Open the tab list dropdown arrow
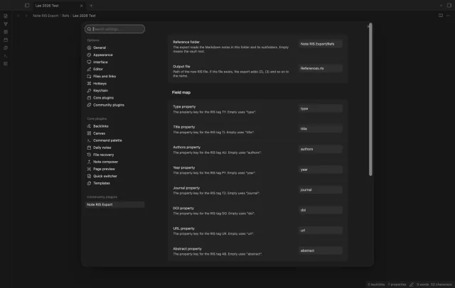Screen dimensions: 455x288 point(441,5)
